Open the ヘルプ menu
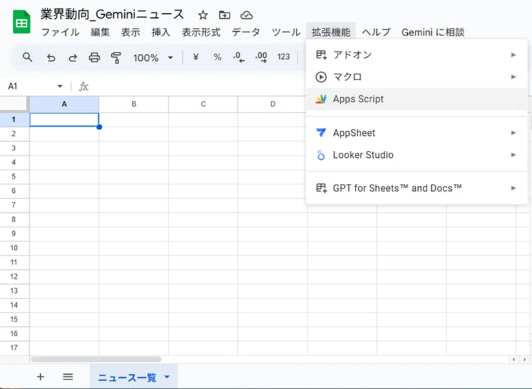The image size is (532, 389). [376, 32]
